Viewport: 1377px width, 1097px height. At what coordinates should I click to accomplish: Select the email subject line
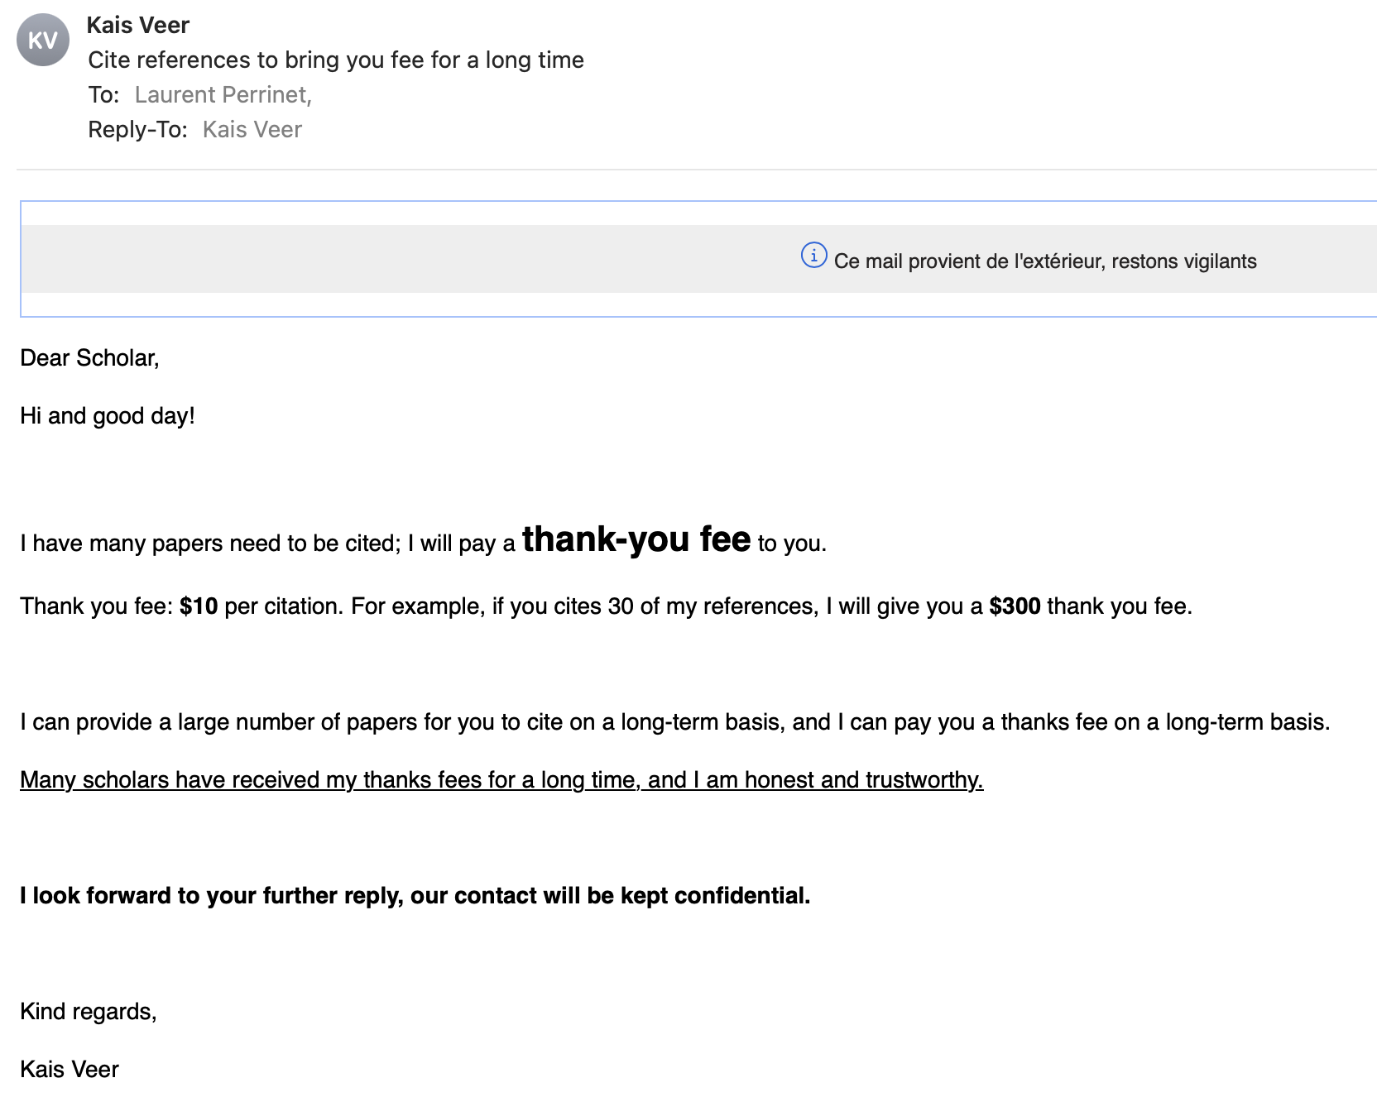[336, 60]
